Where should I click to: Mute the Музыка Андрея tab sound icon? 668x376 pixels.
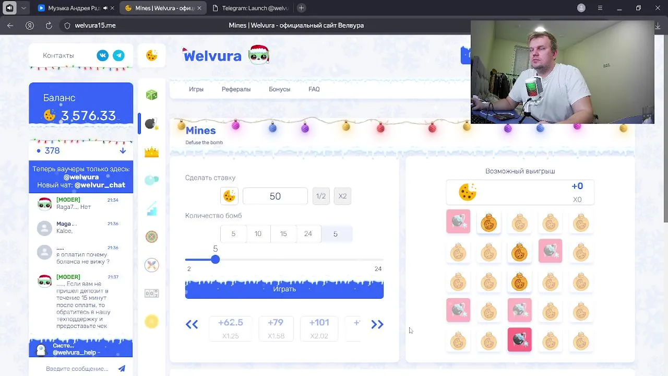pyautogui.click(x=105, y=8)
